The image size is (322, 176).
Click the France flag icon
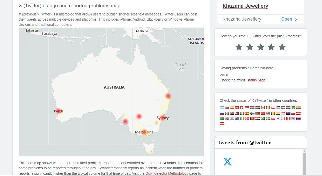tap(283, 119)
